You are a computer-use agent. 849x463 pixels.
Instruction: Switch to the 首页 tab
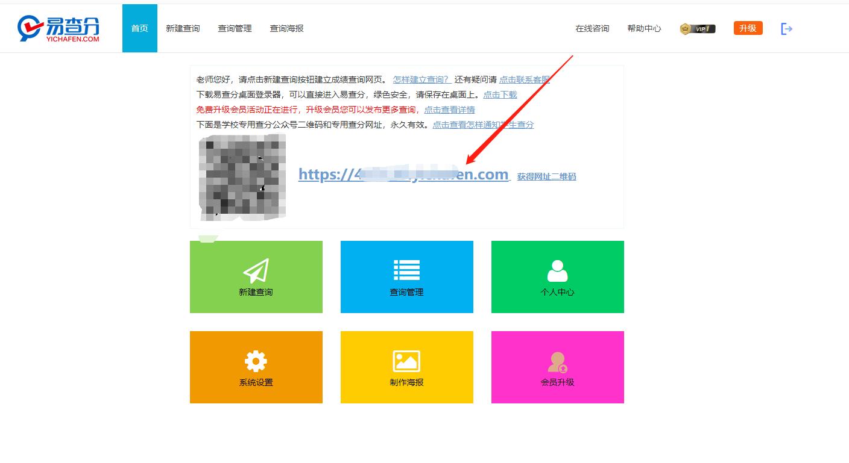tap(139, 28)
